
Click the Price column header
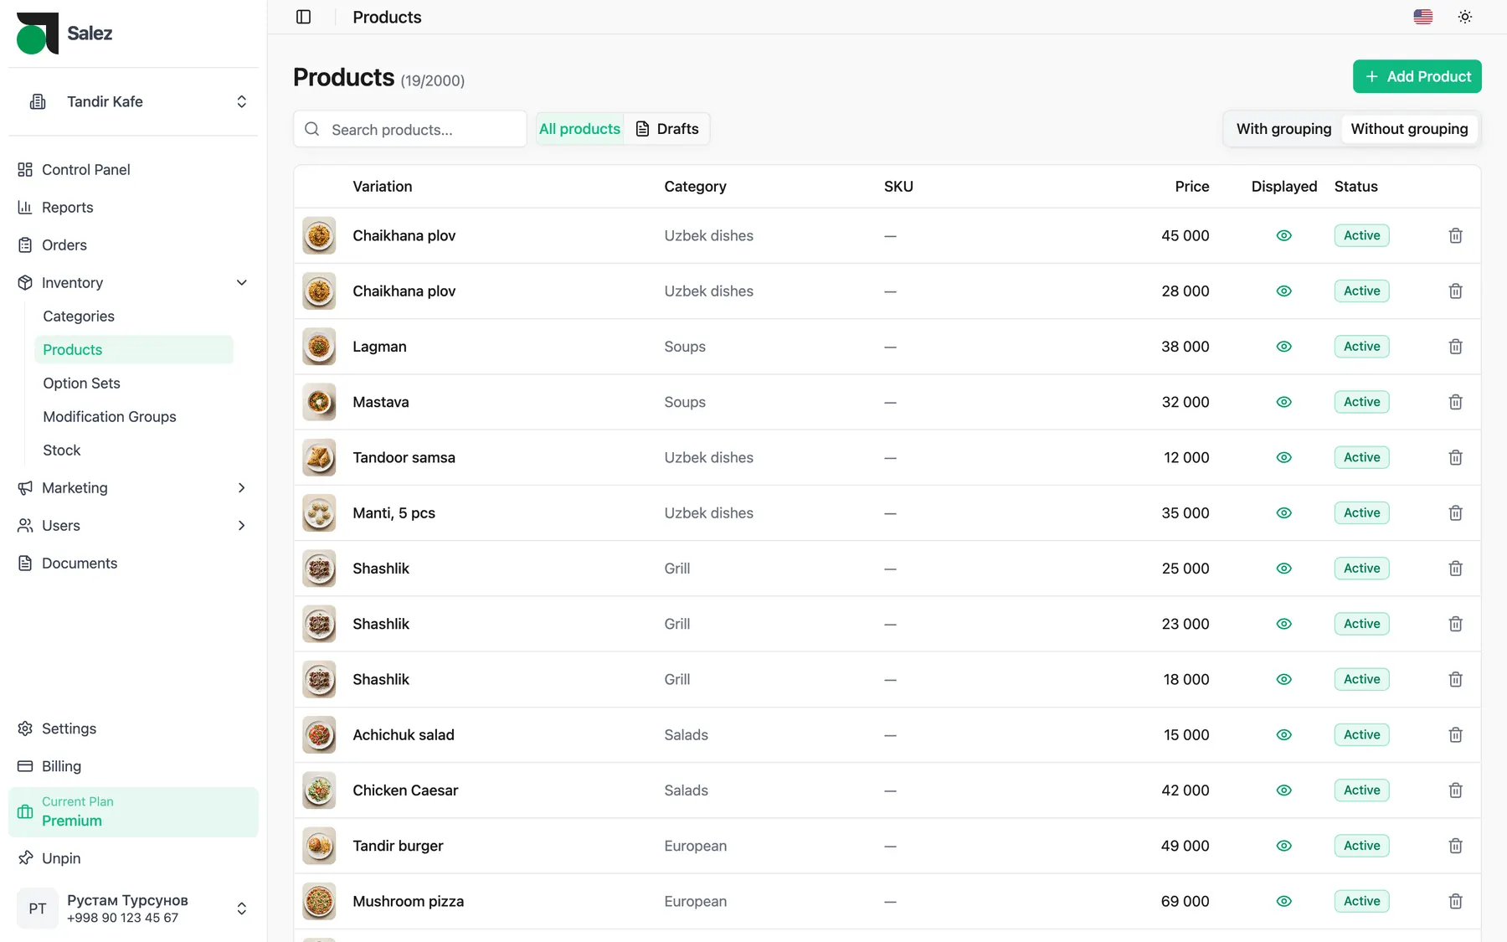(1191, 186)
